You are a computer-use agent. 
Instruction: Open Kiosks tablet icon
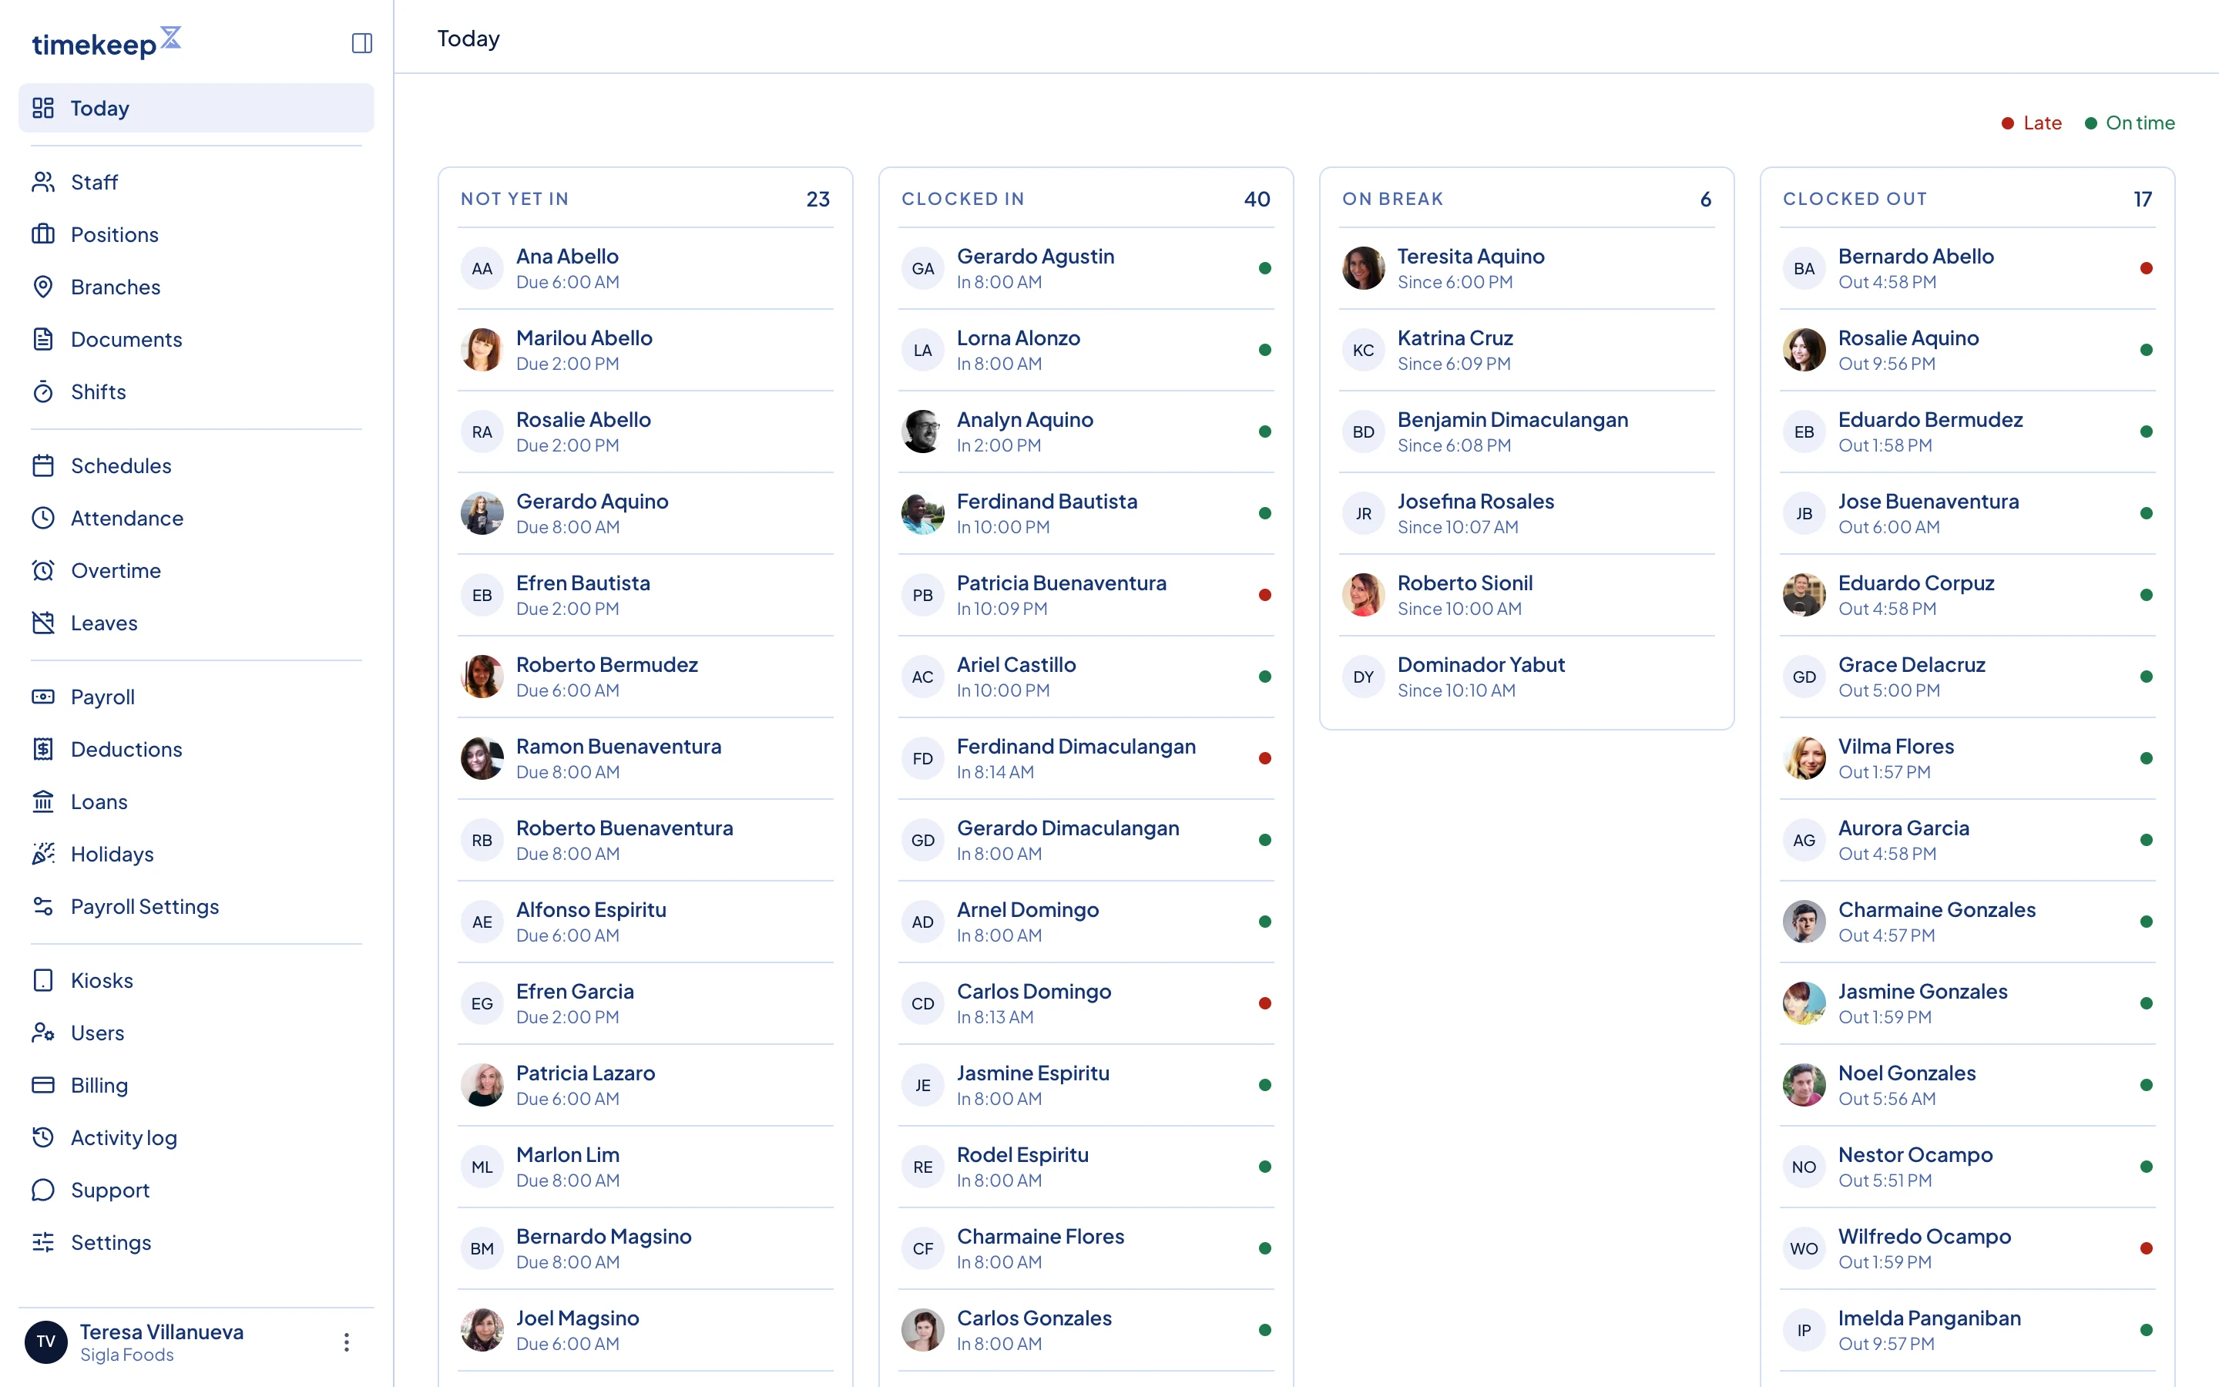point(43,979)
